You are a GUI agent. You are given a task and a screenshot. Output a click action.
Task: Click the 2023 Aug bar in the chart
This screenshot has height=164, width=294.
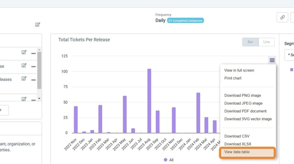[x=149, y=101]
